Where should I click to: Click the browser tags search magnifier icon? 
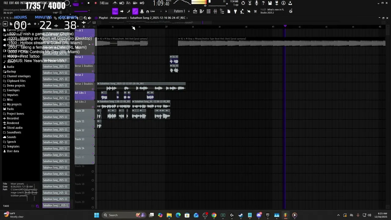point(38,206)
